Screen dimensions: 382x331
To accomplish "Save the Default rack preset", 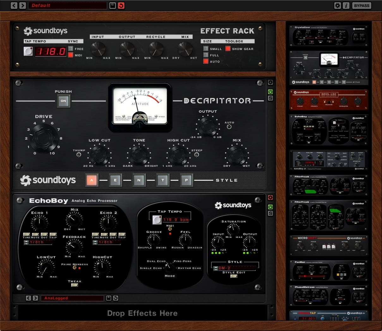I will point(112,5).
